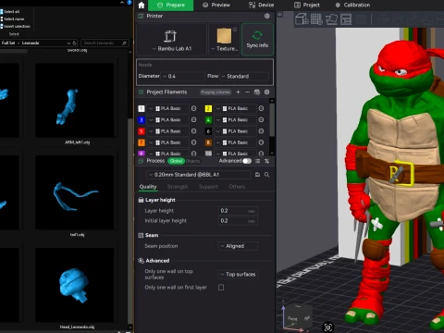Click Invert selection in Explorer ribbon
Screen dimensions: 444x333
pos(16,26)
